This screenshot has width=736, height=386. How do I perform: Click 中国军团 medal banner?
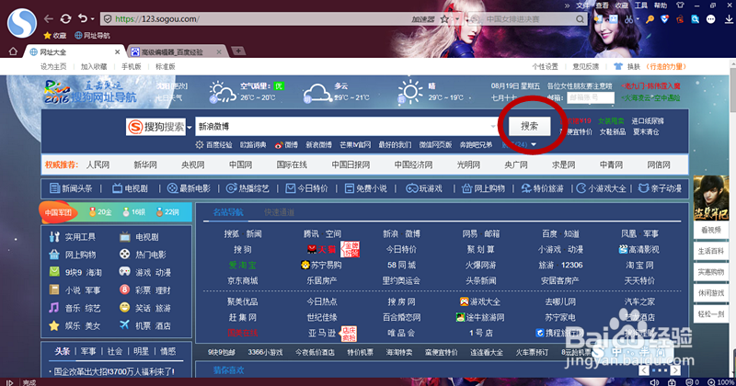pos(58,212)
